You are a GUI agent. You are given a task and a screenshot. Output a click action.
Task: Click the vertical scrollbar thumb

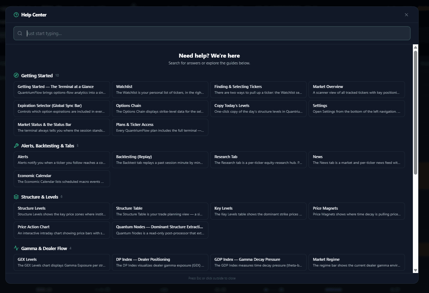pyautogui.click(x=415, y=112)
